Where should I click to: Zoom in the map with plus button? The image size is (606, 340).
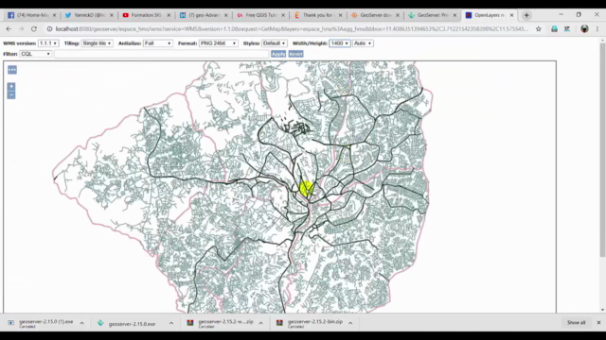[11, 86]
